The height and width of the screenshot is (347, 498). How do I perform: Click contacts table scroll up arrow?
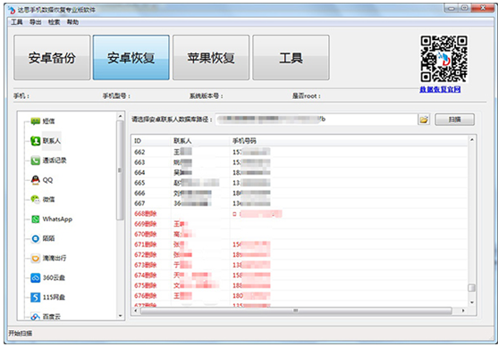click(472, 140)
